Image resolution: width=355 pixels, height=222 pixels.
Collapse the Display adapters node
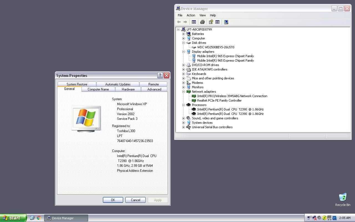[x=183, y=52]
